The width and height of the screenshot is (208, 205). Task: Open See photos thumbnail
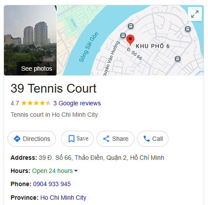click(x=30, y=40)
